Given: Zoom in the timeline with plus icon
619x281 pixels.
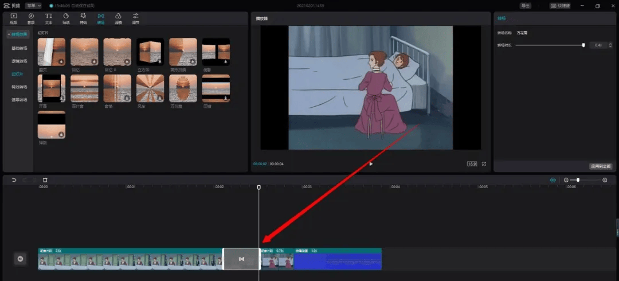Looking at the screenshot, I should tap(605, 180).
